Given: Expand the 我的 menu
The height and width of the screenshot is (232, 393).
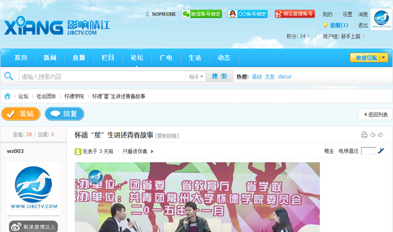Looking at the screenshot, I should pos(330,14).
